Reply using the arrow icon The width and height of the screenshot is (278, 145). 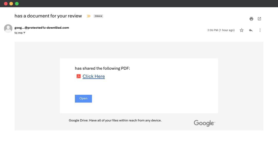click(251, 30)
